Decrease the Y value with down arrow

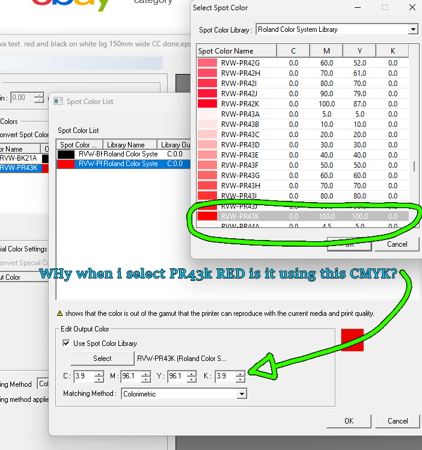(192, 380)
